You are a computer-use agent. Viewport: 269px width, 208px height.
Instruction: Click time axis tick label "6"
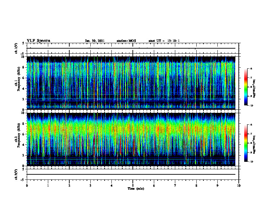tap(154, 186)
